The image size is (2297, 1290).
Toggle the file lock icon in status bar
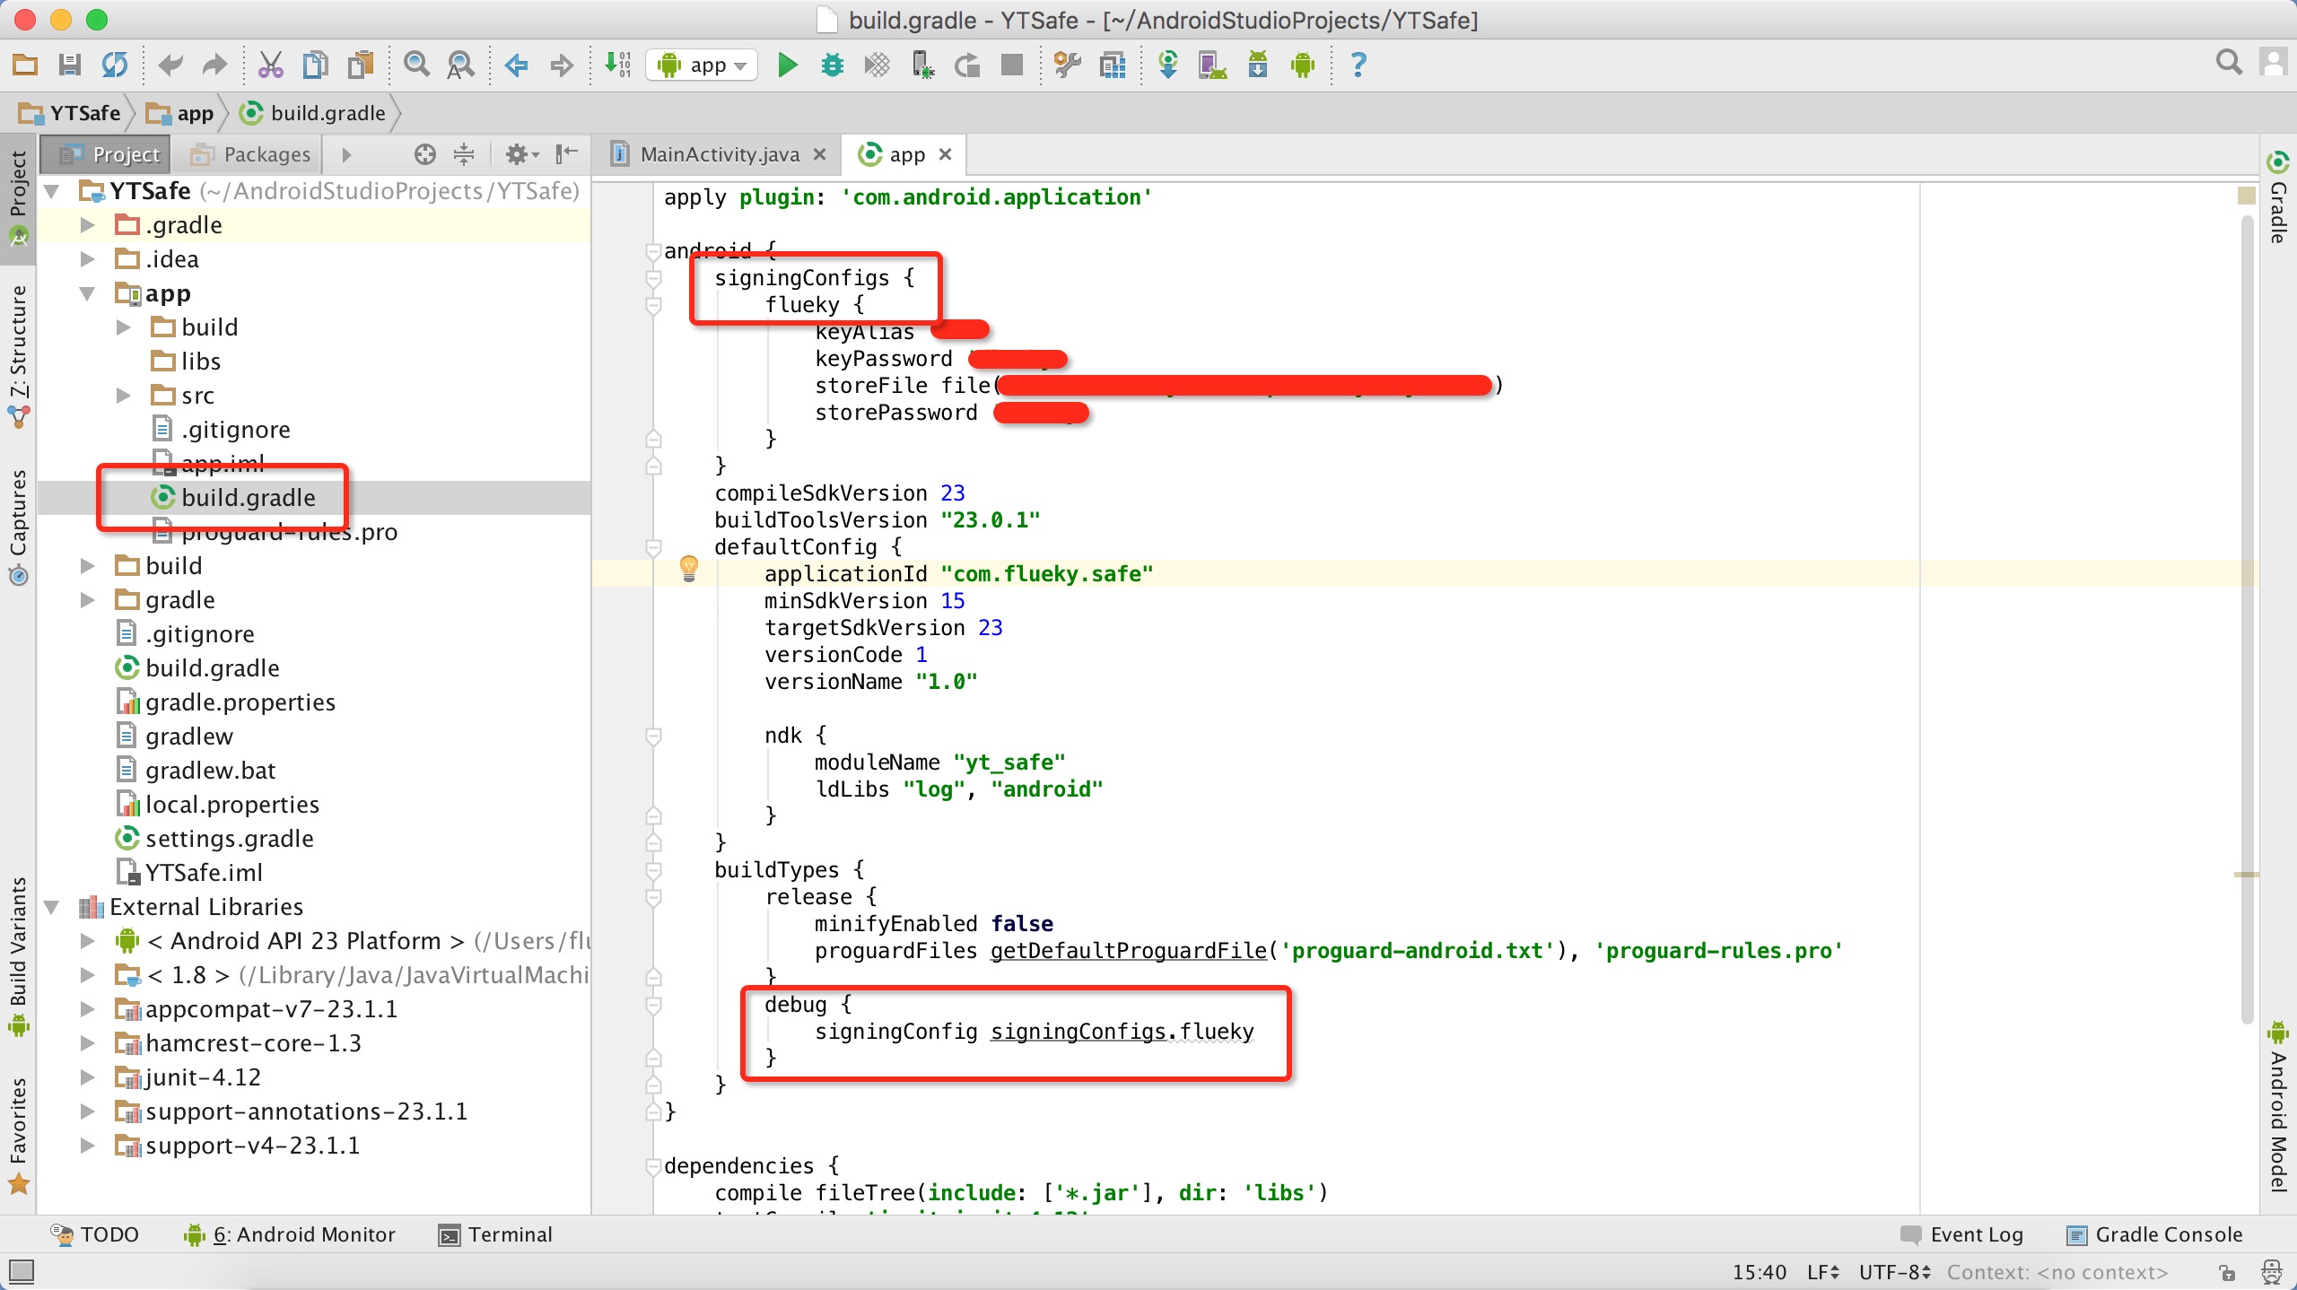click(x=2227, y=1272)
